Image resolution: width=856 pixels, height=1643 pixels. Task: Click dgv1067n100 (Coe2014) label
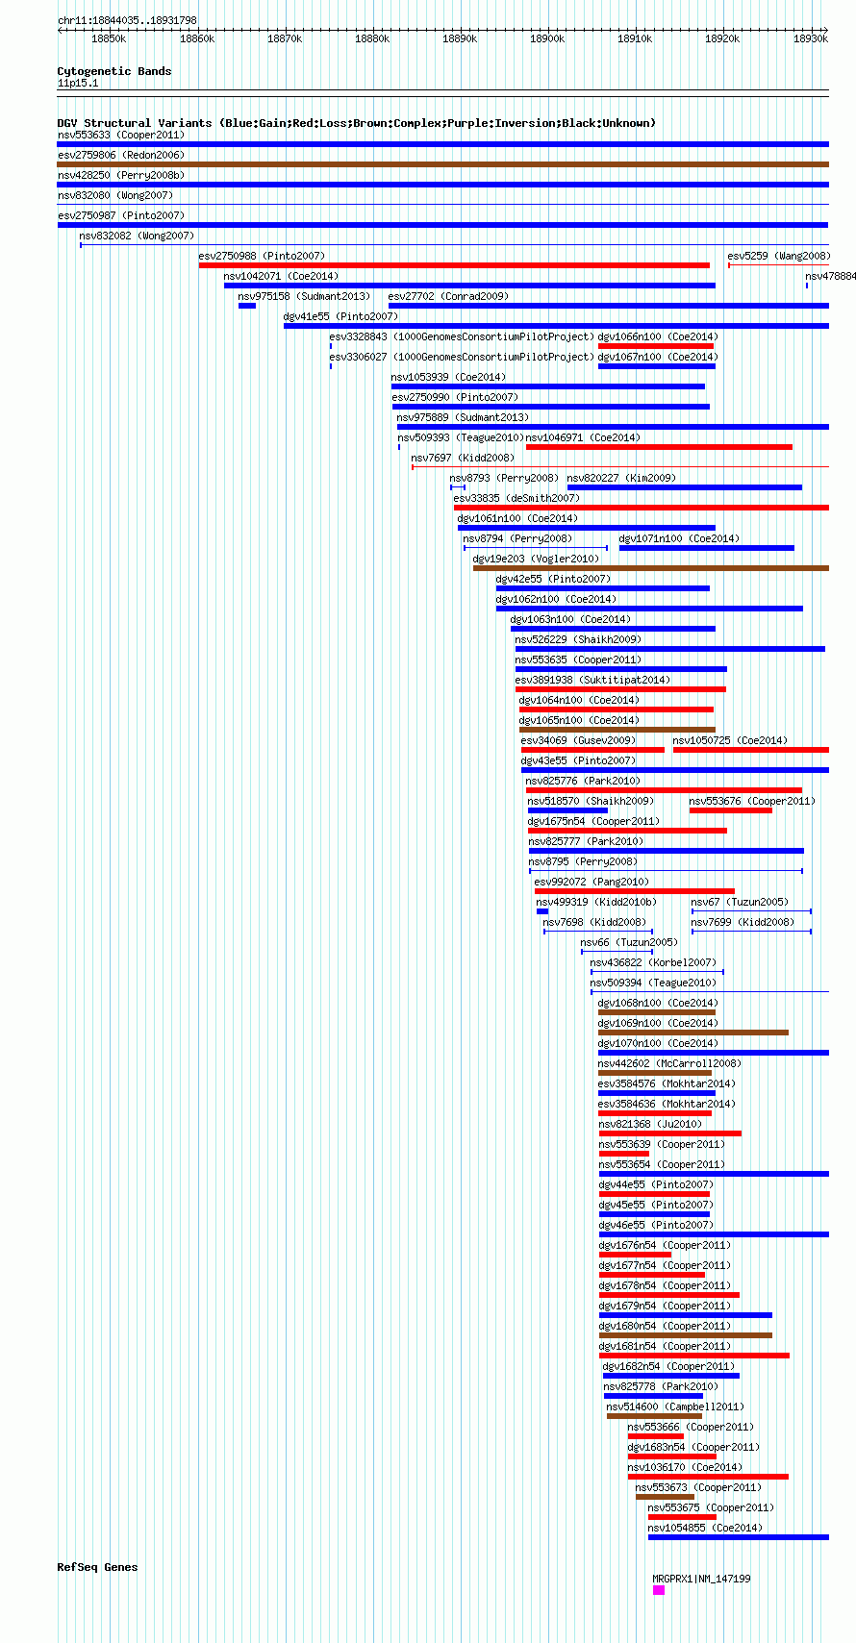click(x=658, y=357)
